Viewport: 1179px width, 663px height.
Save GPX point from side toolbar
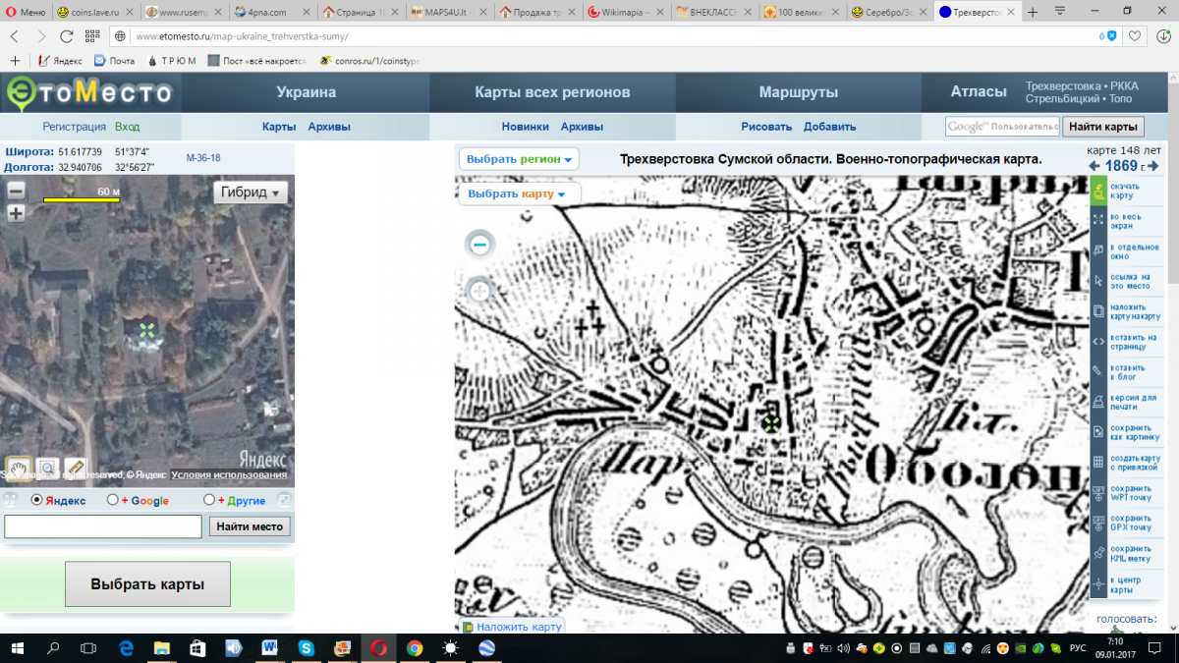click(1098, 524)
